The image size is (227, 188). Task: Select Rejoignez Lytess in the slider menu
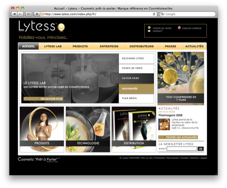136,58
